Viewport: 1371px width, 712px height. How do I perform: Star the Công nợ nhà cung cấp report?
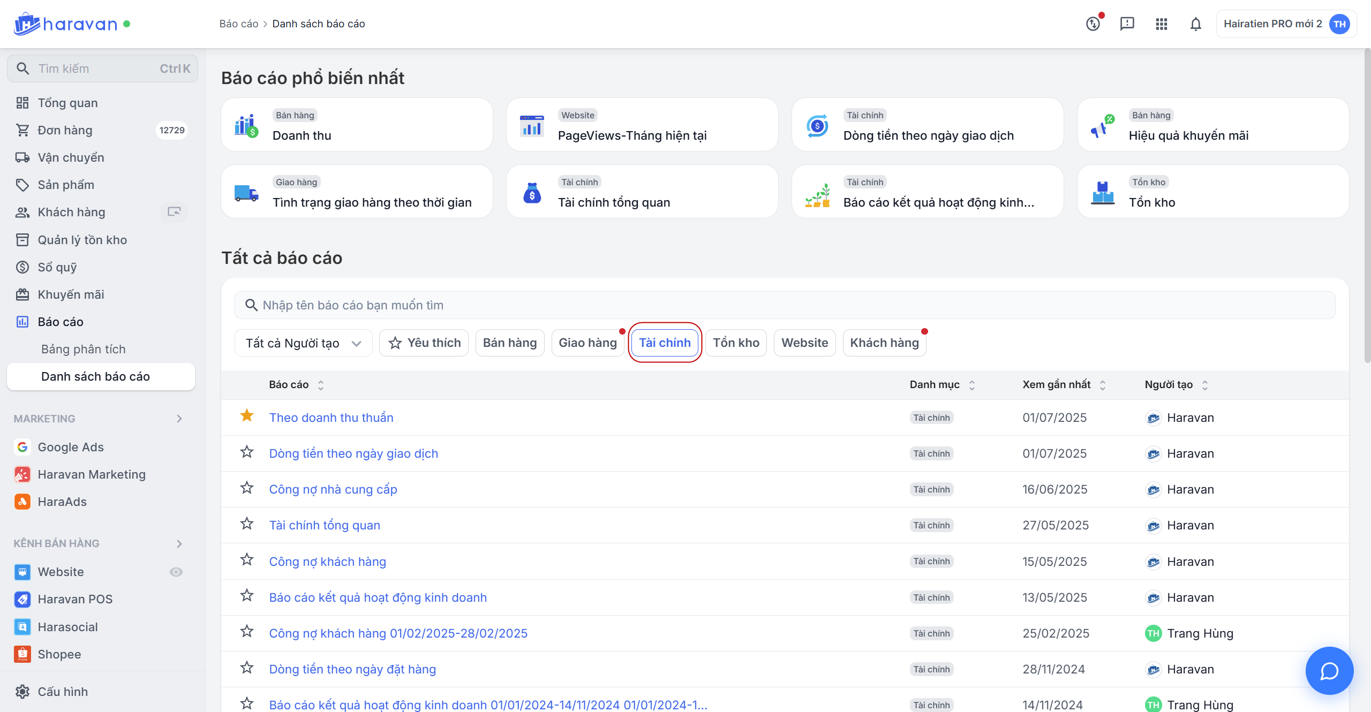click(247, 488)
